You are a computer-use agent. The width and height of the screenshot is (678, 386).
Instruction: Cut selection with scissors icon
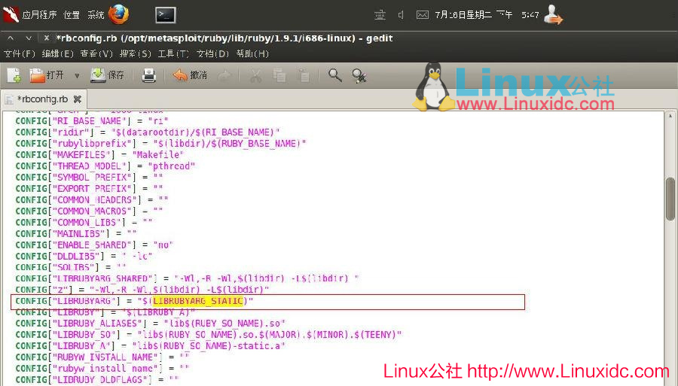click(255, 75)
